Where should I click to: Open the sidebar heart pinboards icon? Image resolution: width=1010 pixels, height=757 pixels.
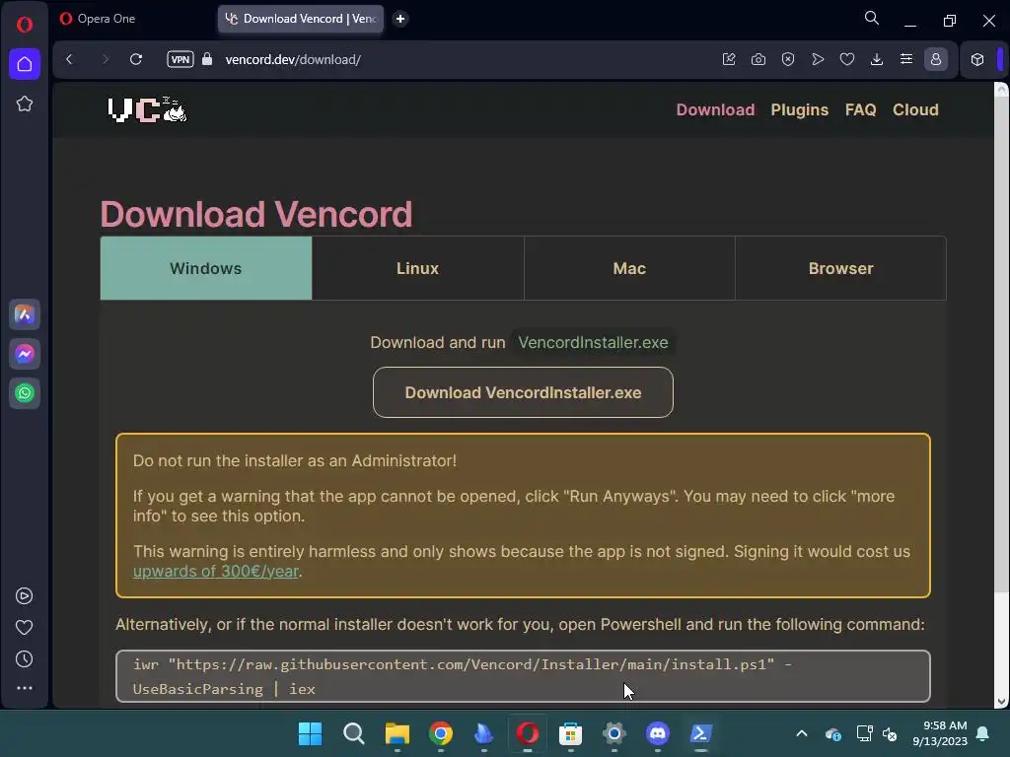pos(24,628)
